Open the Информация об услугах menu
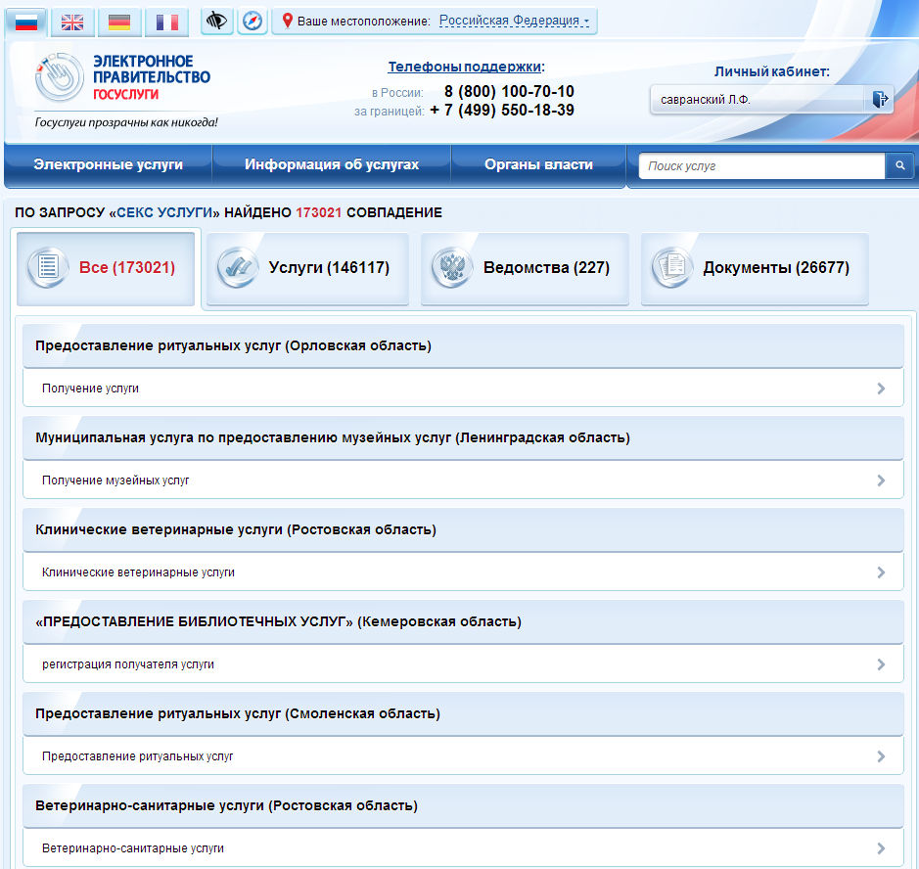The image size is (919, 869). [332, 164]
